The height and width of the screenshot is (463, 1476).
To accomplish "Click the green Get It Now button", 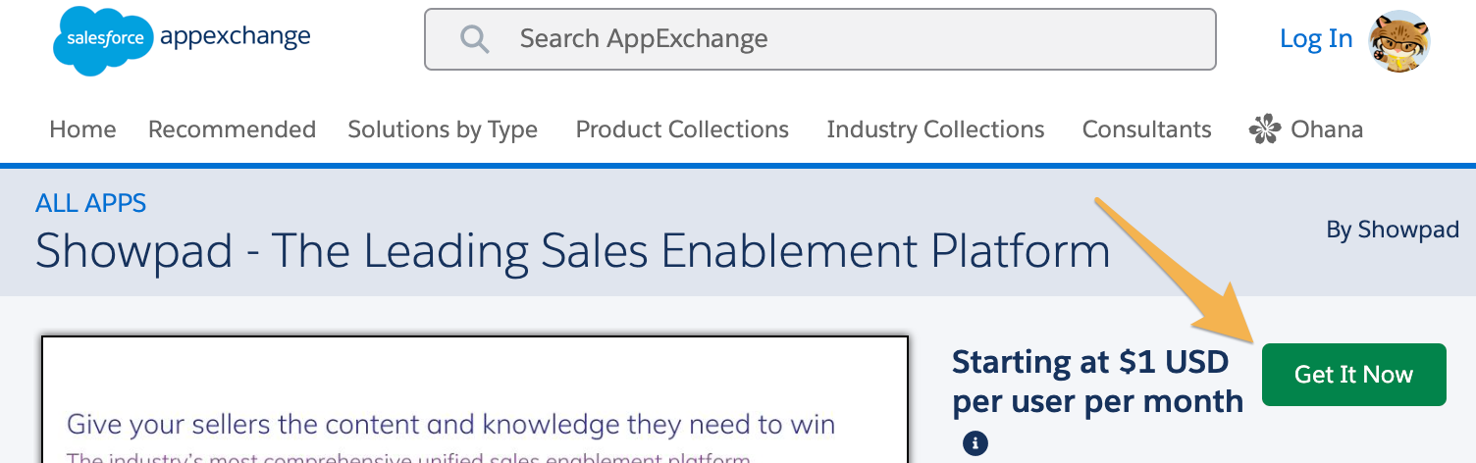I will coord(1353,375).
